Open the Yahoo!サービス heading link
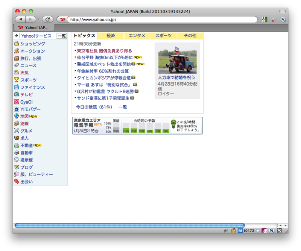 coord(36,36)
